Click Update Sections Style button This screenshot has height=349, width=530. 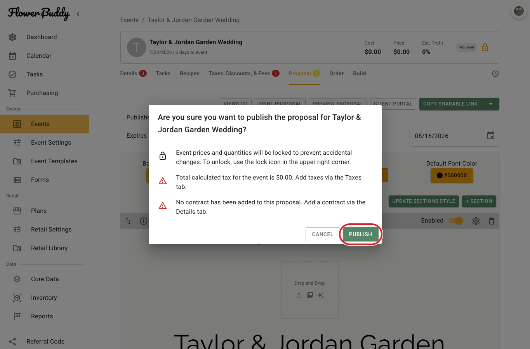coord(424,201)
